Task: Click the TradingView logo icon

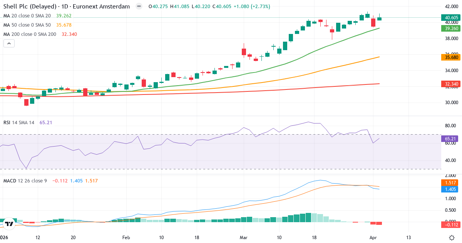Action: pos(10,224)
